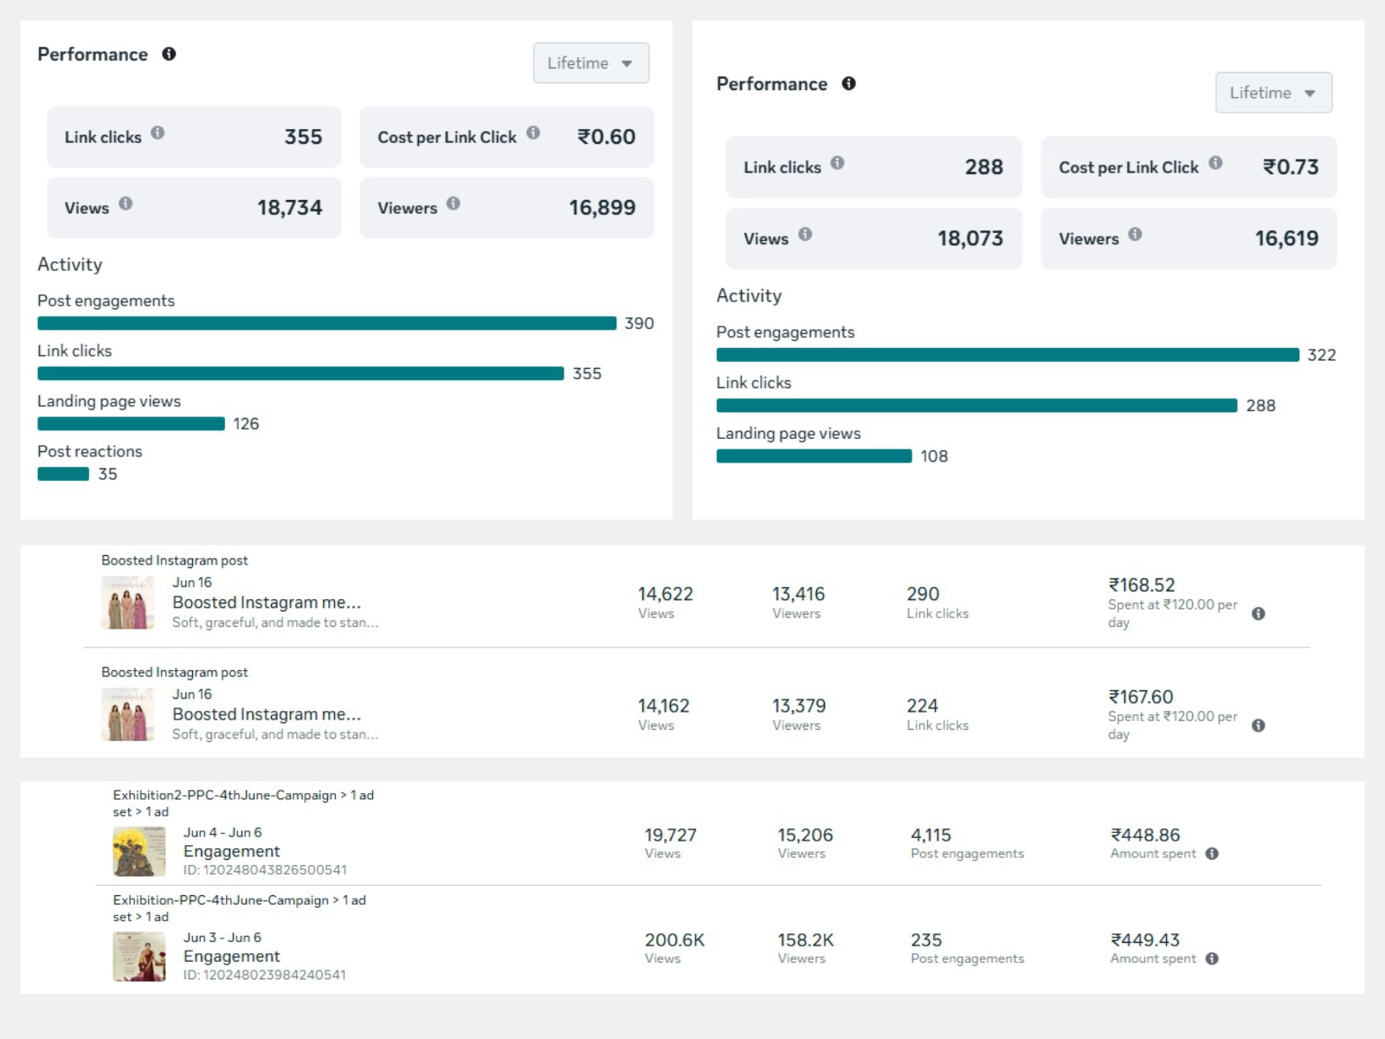The height and width of the screenshot is (1039, 1385).
Task: Click the 158.2K Viewers value
Action: tap(806, 939)
